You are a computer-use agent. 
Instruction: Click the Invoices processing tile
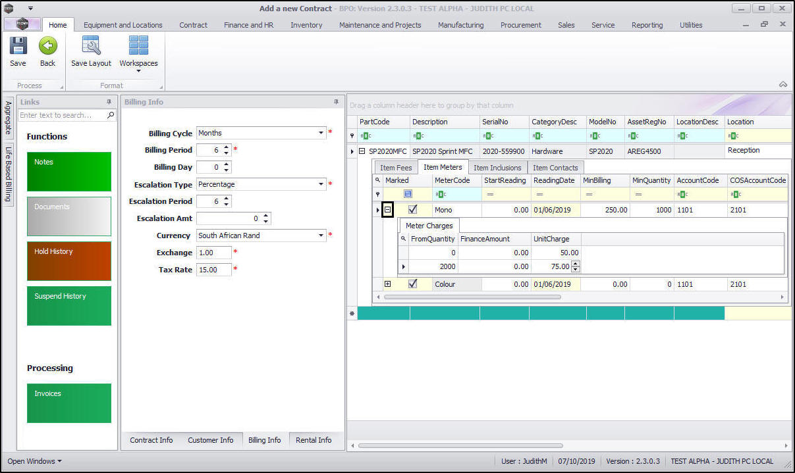[x=69, y=403]
